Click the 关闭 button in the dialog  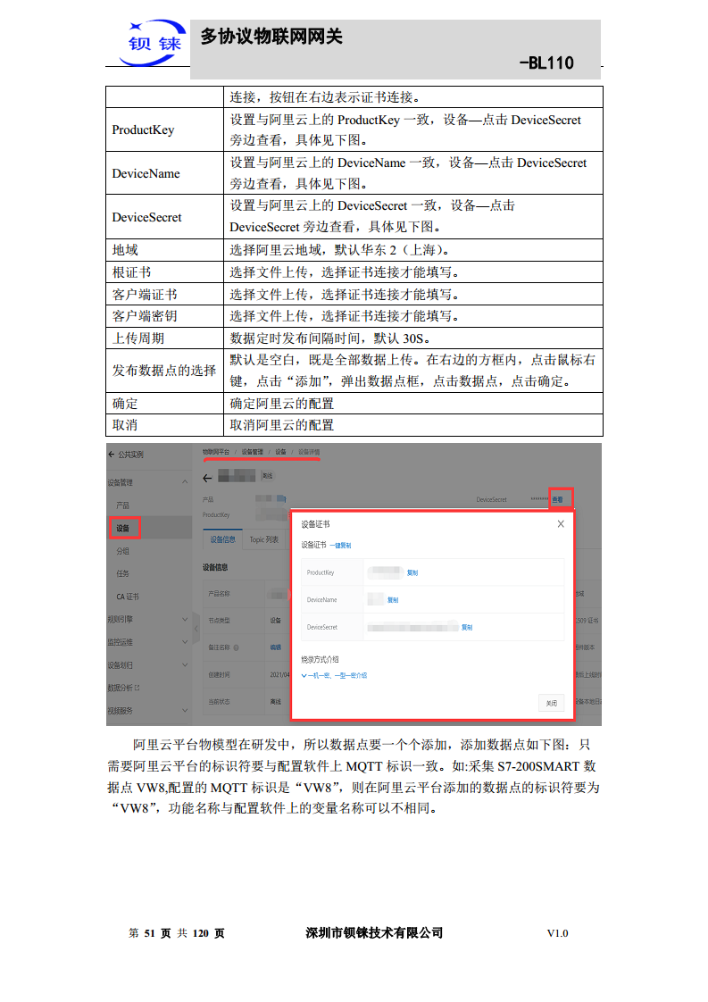(552, 703)
